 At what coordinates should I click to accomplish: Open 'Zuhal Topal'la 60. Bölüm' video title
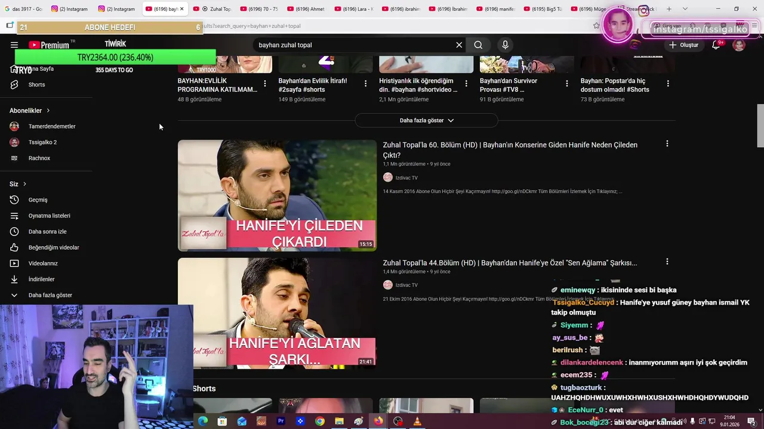(510, 150)
